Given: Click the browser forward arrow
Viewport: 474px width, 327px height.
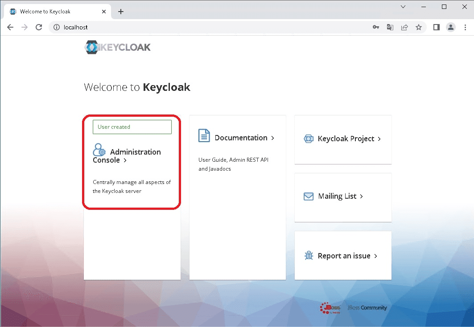Looking at the screenshot, I should point(25,27).
